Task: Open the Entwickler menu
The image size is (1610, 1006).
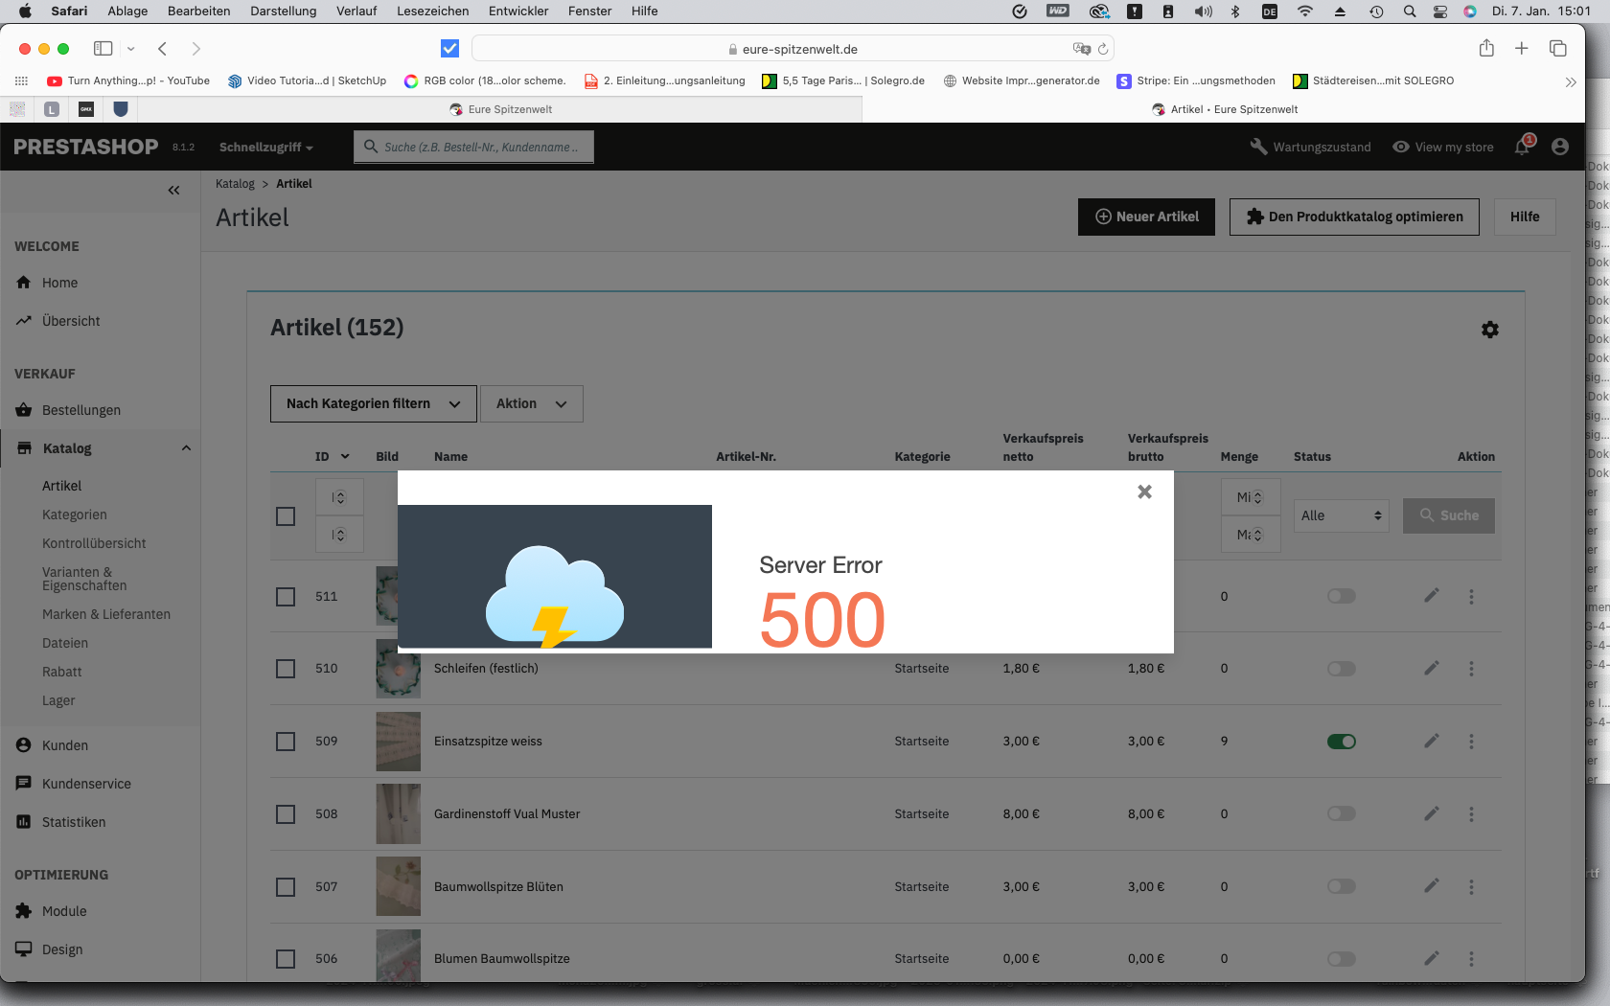Action: pyautogui.click(x=518, y=11)
